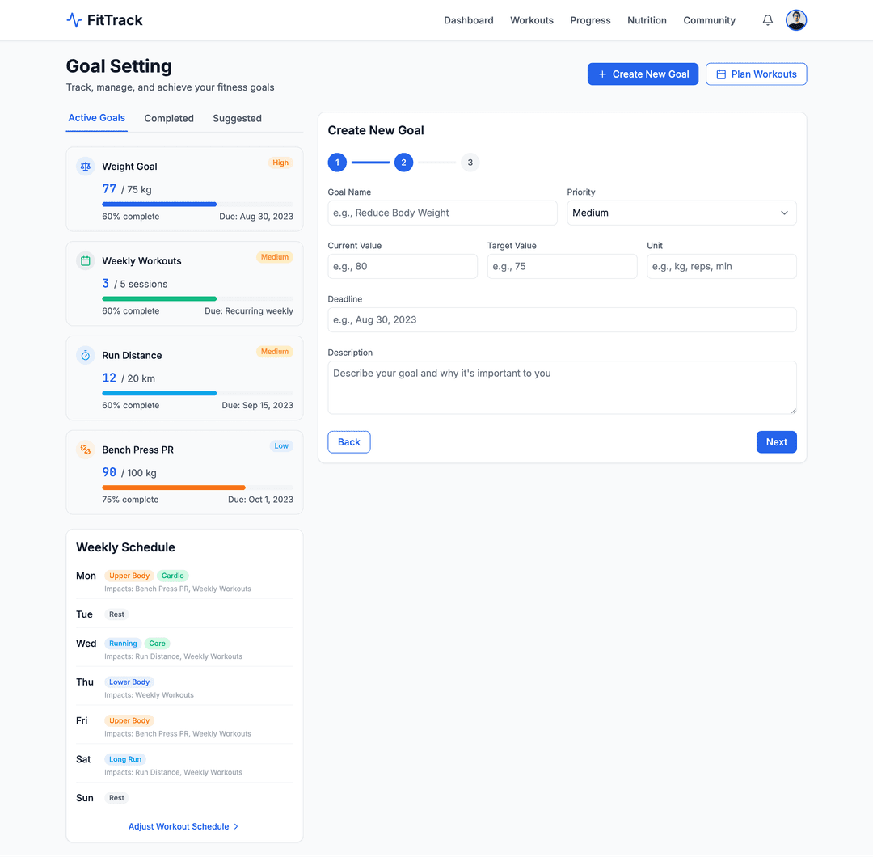The height and width of the screenshot is (857, 873).
Task: Click the Weight Goal scale icon
Action: 86,167
